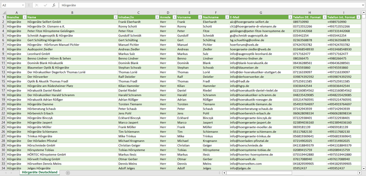This screenshot has width=366, height=176.
Task: Click the Enter checkmark icon in formula bar
Action: pyautogui.click(x=45, y=5)
